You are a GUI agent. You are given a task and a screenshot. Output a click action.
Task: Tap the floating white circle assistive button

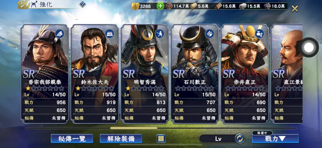click(309, 48)
